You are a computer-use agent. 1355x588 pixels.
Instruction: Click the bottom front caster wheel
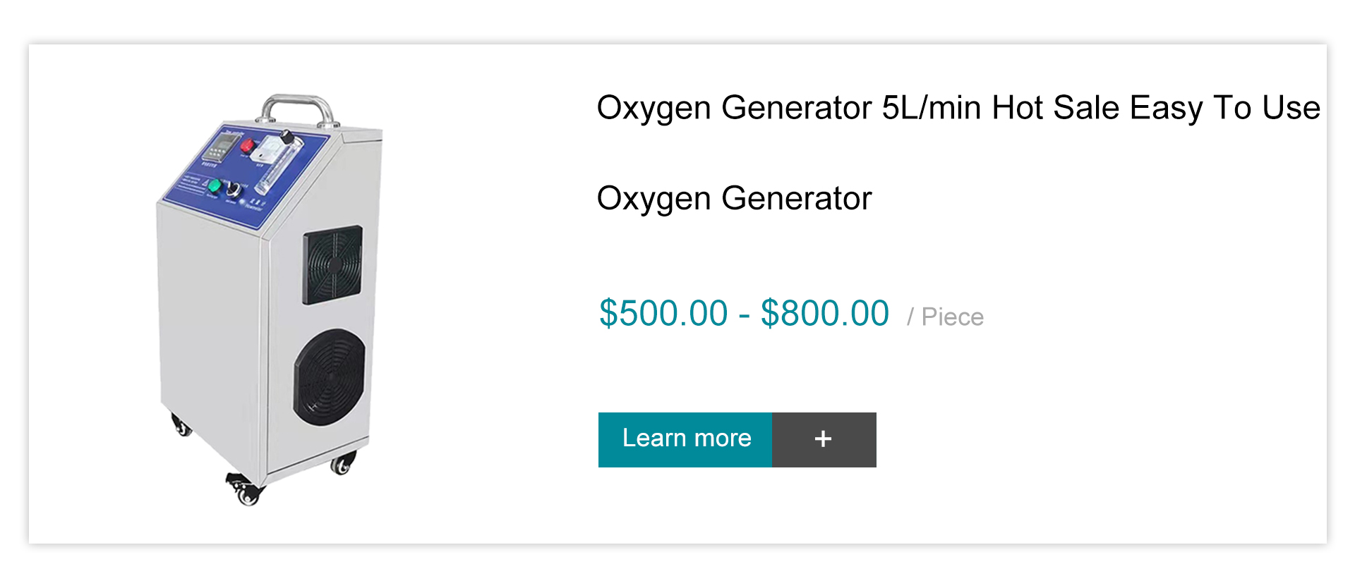(x=245, y=490)
